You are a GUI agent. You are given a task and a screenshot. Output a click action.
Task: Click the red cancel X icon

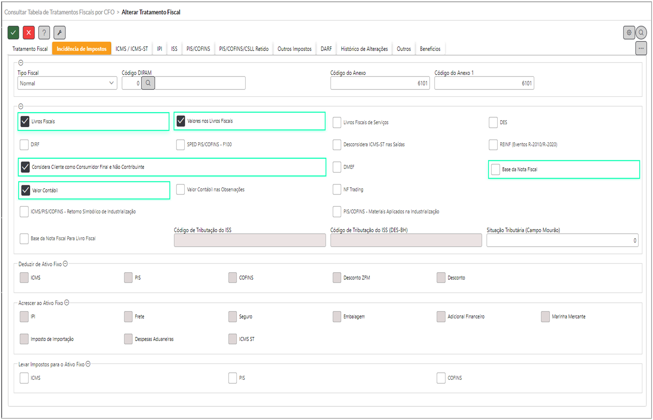29,32
